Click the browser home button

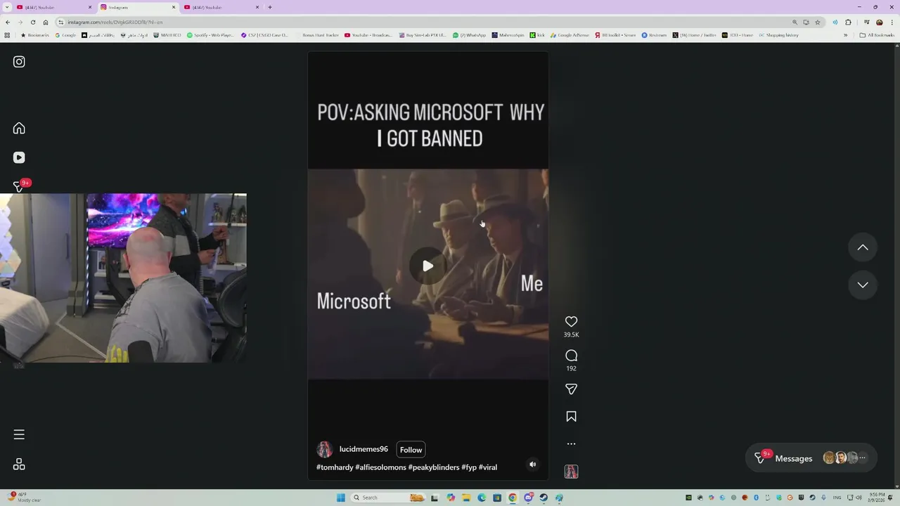pos(46,22)
